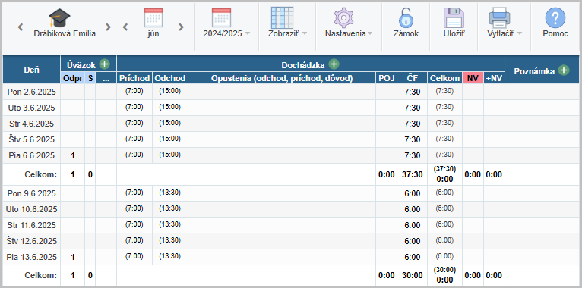The height and width of the screenshot is (288, 582).
Task: Click the ČF column header
Action: (412, 78)
